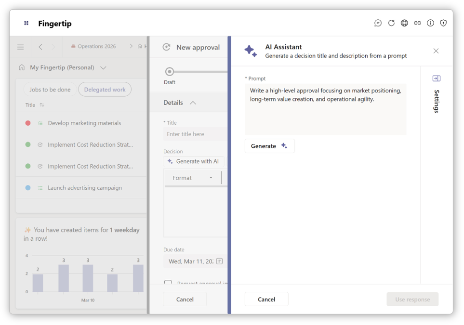This screenshot has width=464, height=325.
Task: Click the copy link icon
Action: (417, 23)
